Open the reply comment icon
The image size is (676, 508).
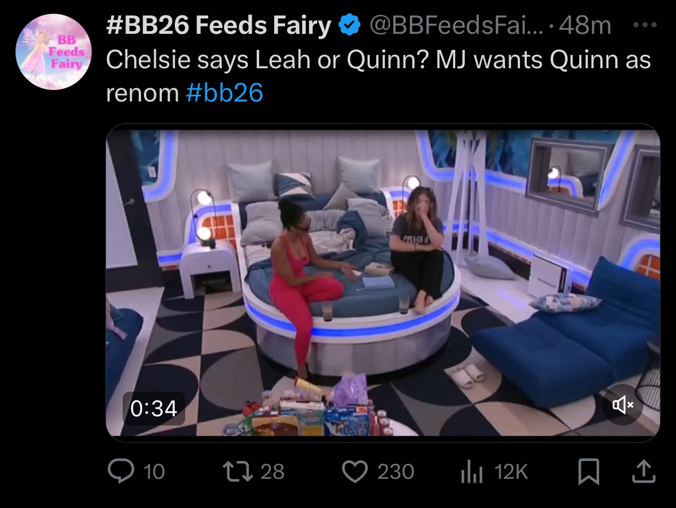121,471
